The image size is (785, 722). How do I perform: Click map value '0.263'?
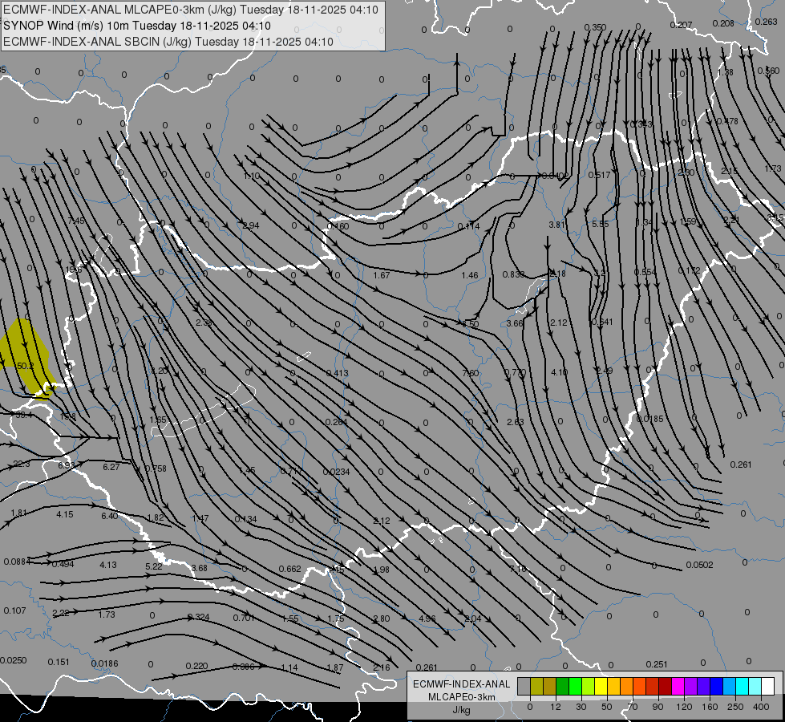(766, 22)
